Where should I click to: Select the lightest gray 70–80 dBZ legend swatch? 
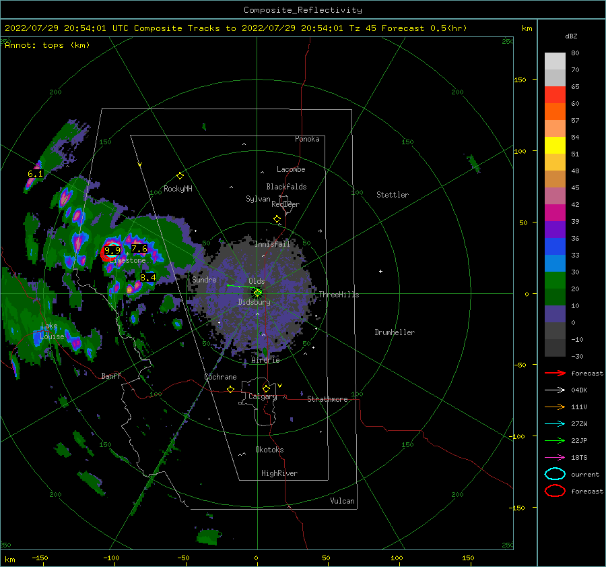[x=555, y=61]
